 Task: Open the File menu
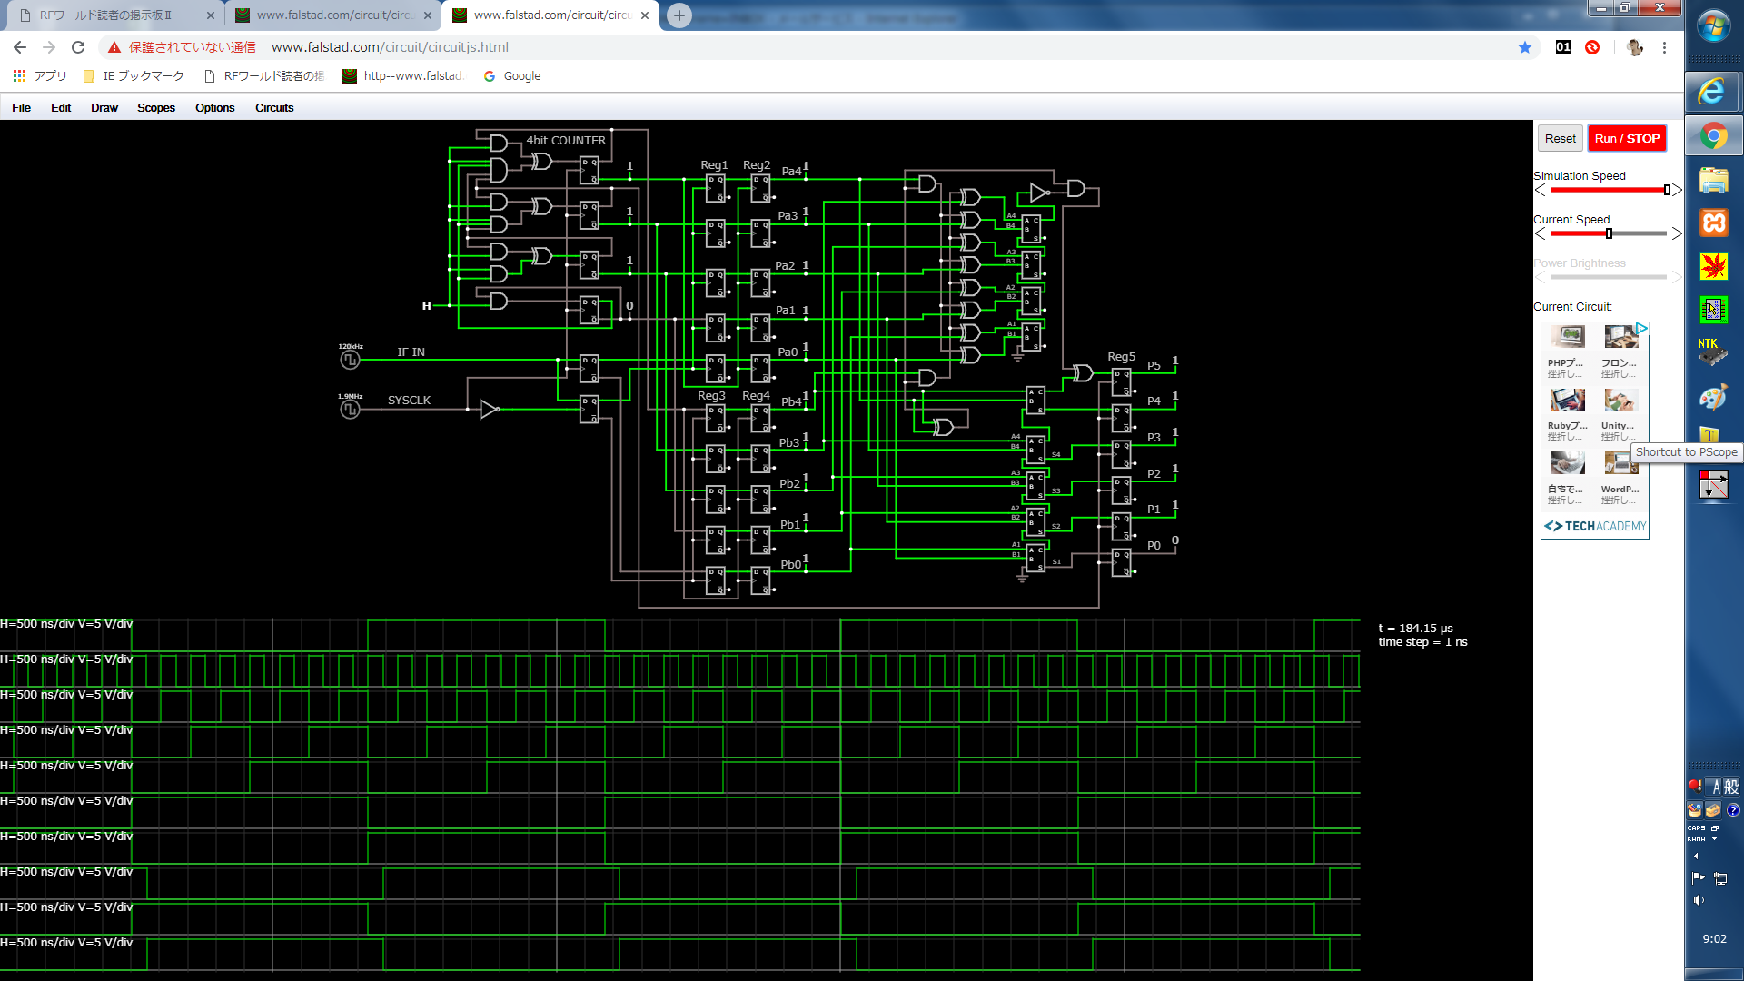click(21, 107)
